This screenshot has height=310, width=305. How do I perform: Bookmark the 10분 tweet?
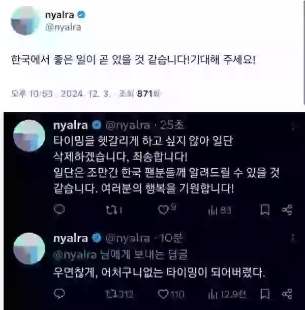[265, 294]
